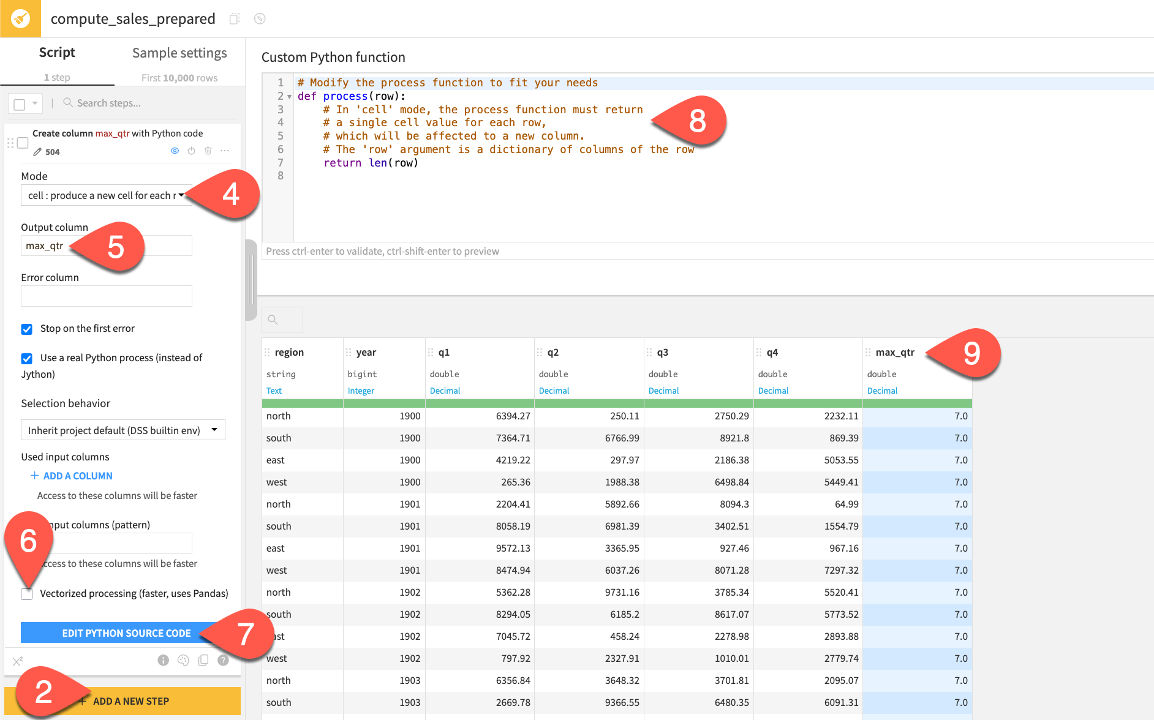This screenshot has height=720, width=1154.
Task: Click the green validity bar under q1
Action: tap(480, 403)
